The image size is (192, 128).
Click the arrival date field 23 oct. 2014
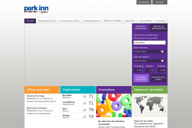(x=149, y=52)
